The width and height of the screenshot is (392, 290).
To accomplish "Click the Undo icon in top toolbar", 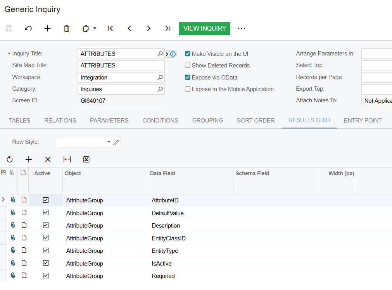I will 28,28.
